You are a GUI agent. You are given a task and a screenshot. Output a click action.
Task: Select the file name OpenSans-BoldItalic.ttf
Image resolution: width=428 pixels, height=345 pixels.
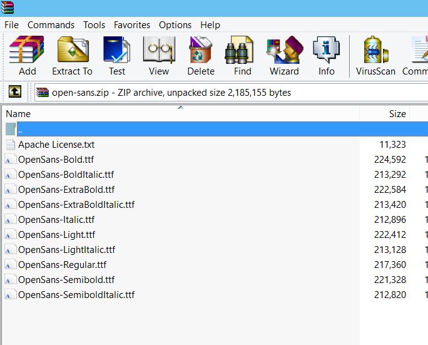(x=66, y=175)
